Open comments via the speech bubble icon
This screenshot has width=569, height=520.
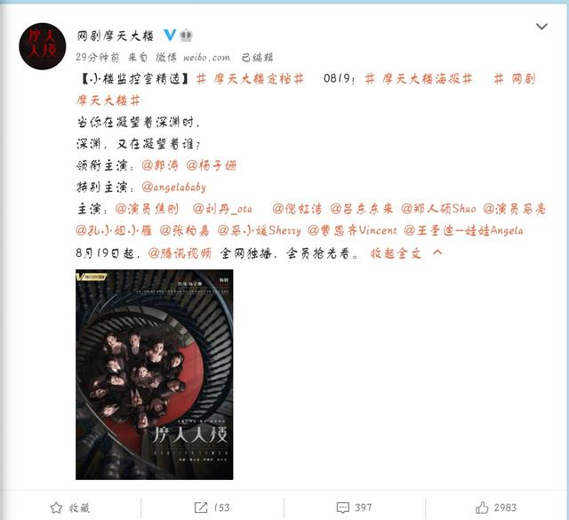tap(342, 508)
